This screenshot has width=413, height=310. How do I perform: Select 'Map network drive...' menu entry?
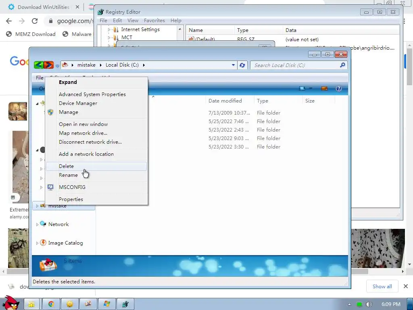coord(96,133)
